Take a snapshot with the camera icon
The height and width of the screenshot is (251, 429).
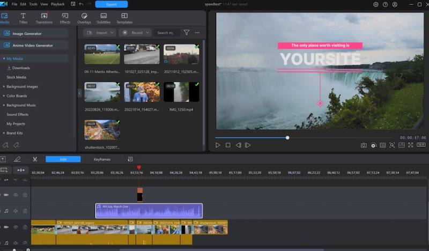tap(364, 145)
